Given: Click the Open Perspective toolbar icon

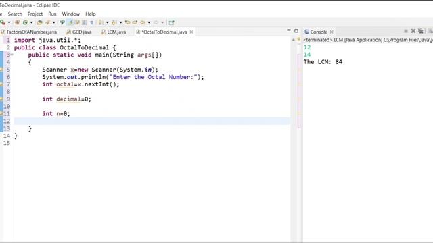Looking at the screenshot, I should tap(171, 22).
